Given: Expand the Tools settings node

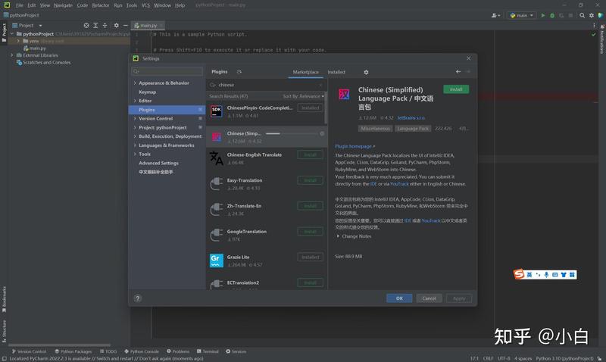Looking at the screenshot, I should coord(135,154).
